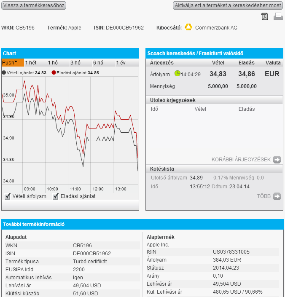The image size is (285, 297).
Task: Click Turbó certifikát product type value
Action: (x=90, y=262)
